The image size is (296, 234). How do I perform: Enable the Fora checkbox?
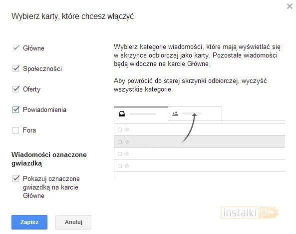[16, 130]
